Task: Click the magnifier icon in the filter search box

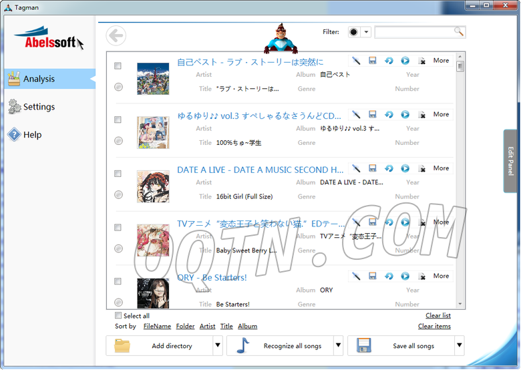Action: pyautogui.click(x=458, y=31)
